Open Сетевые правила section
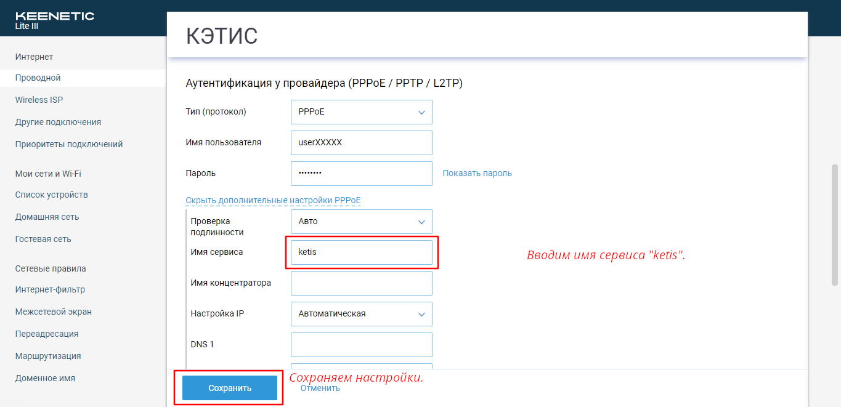This screenshot has height=407, width=841. (51, 268)
